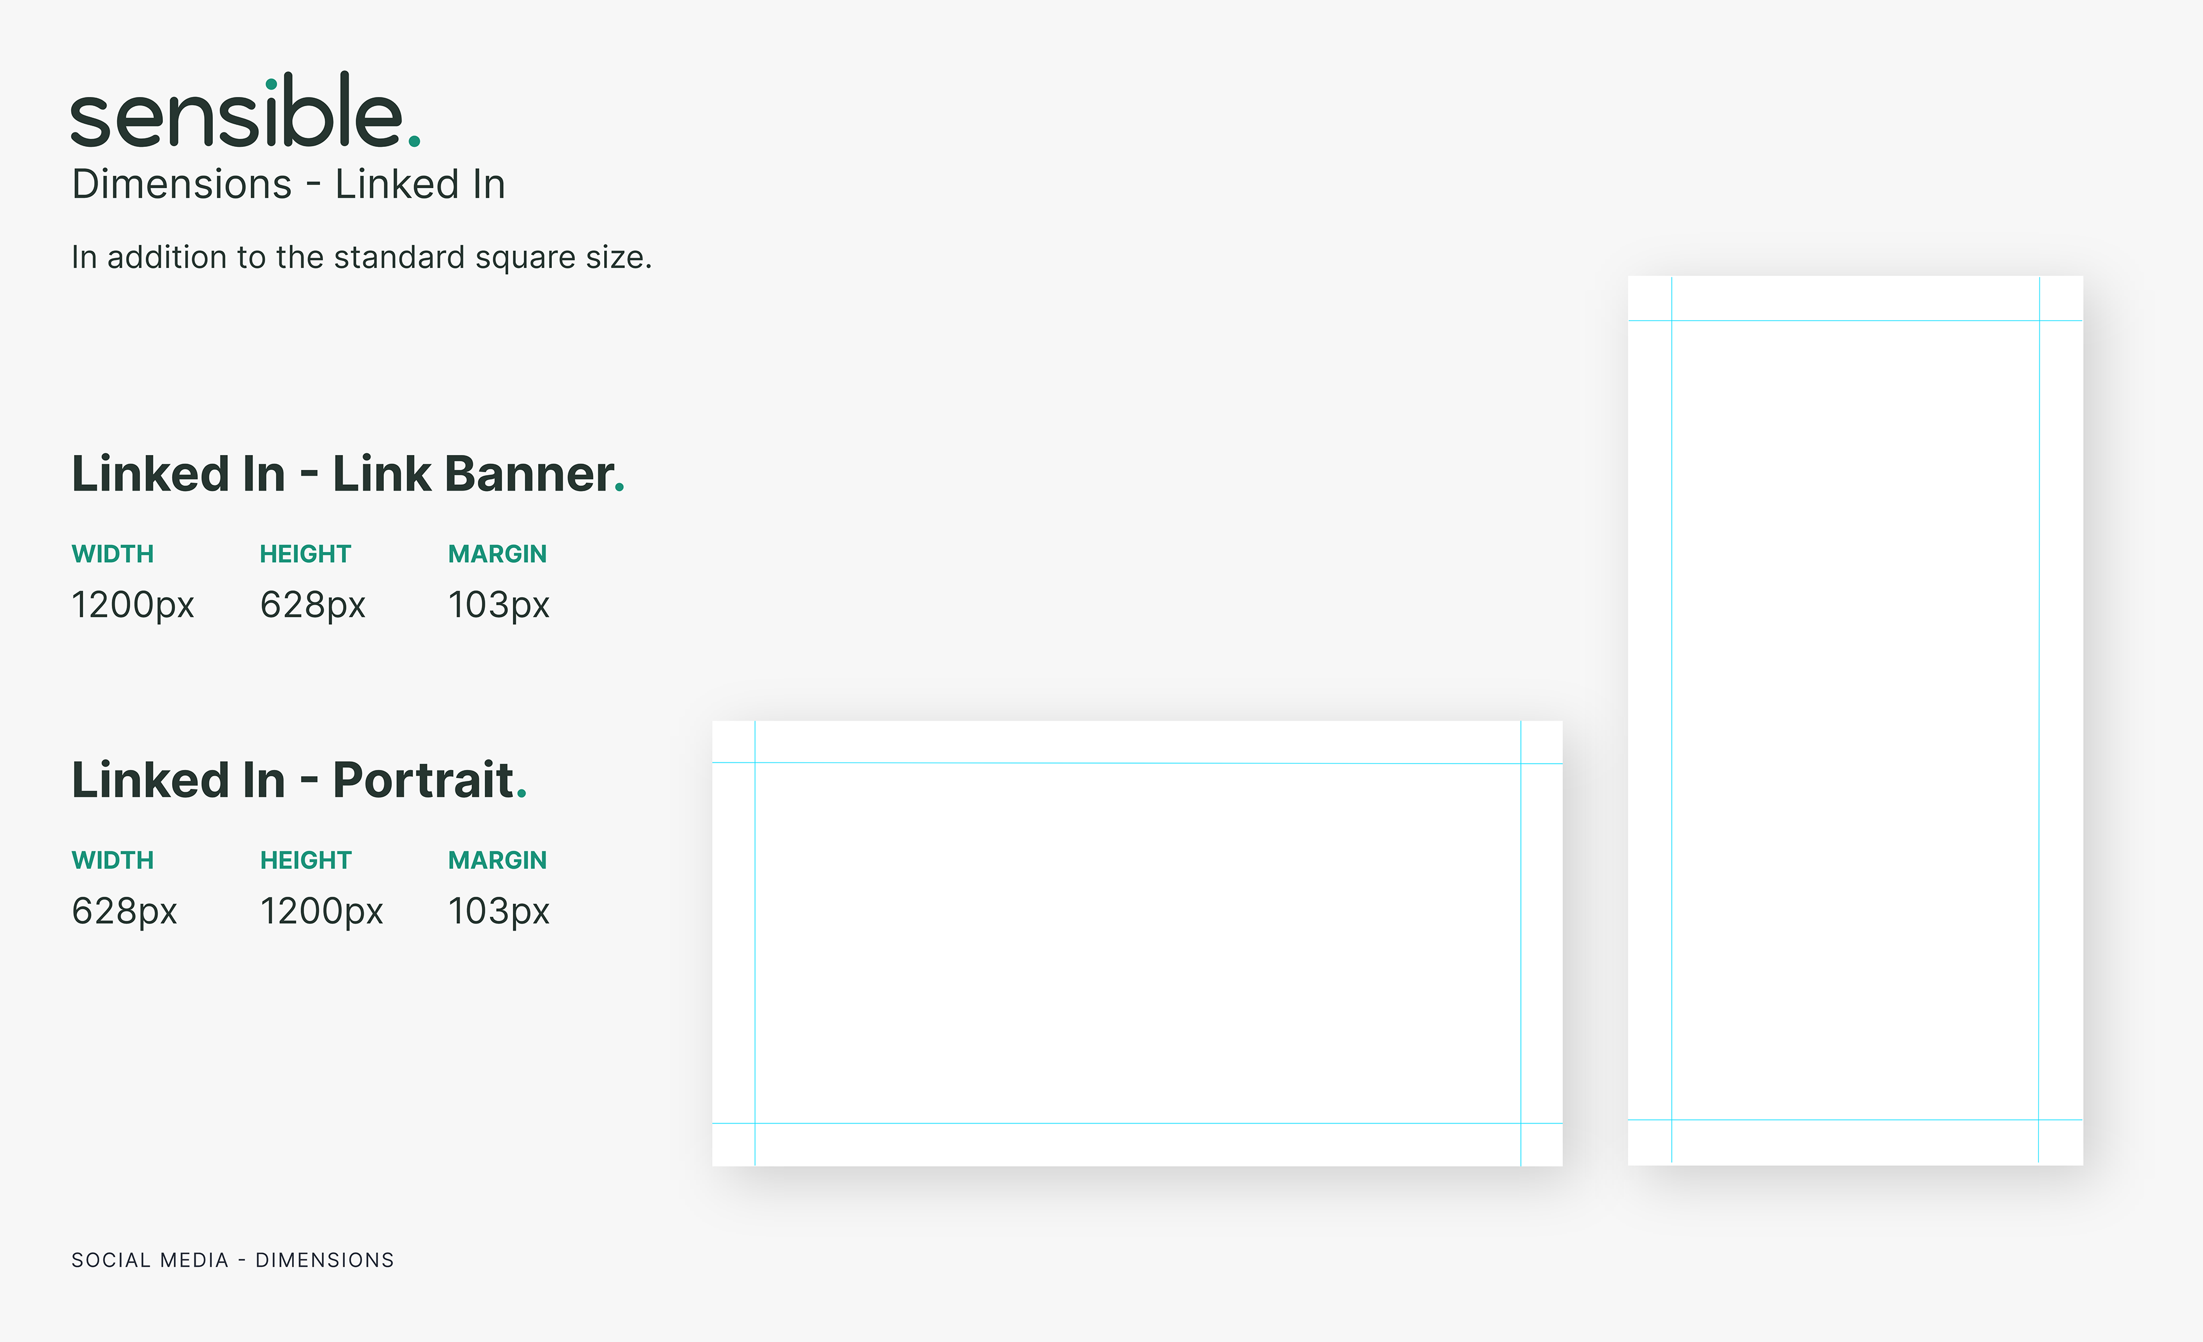Click the Link Banner WIDTH label
Image resolution: width=2203 pixels, height=1342 pixels.
[x=112, y=554]
